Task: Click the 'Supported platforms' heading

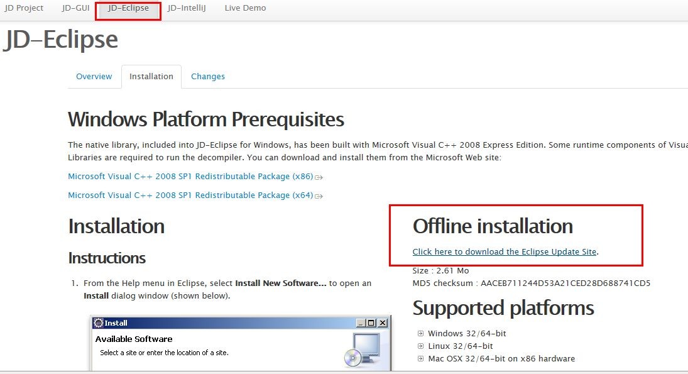Action: [x=503, y=308]
